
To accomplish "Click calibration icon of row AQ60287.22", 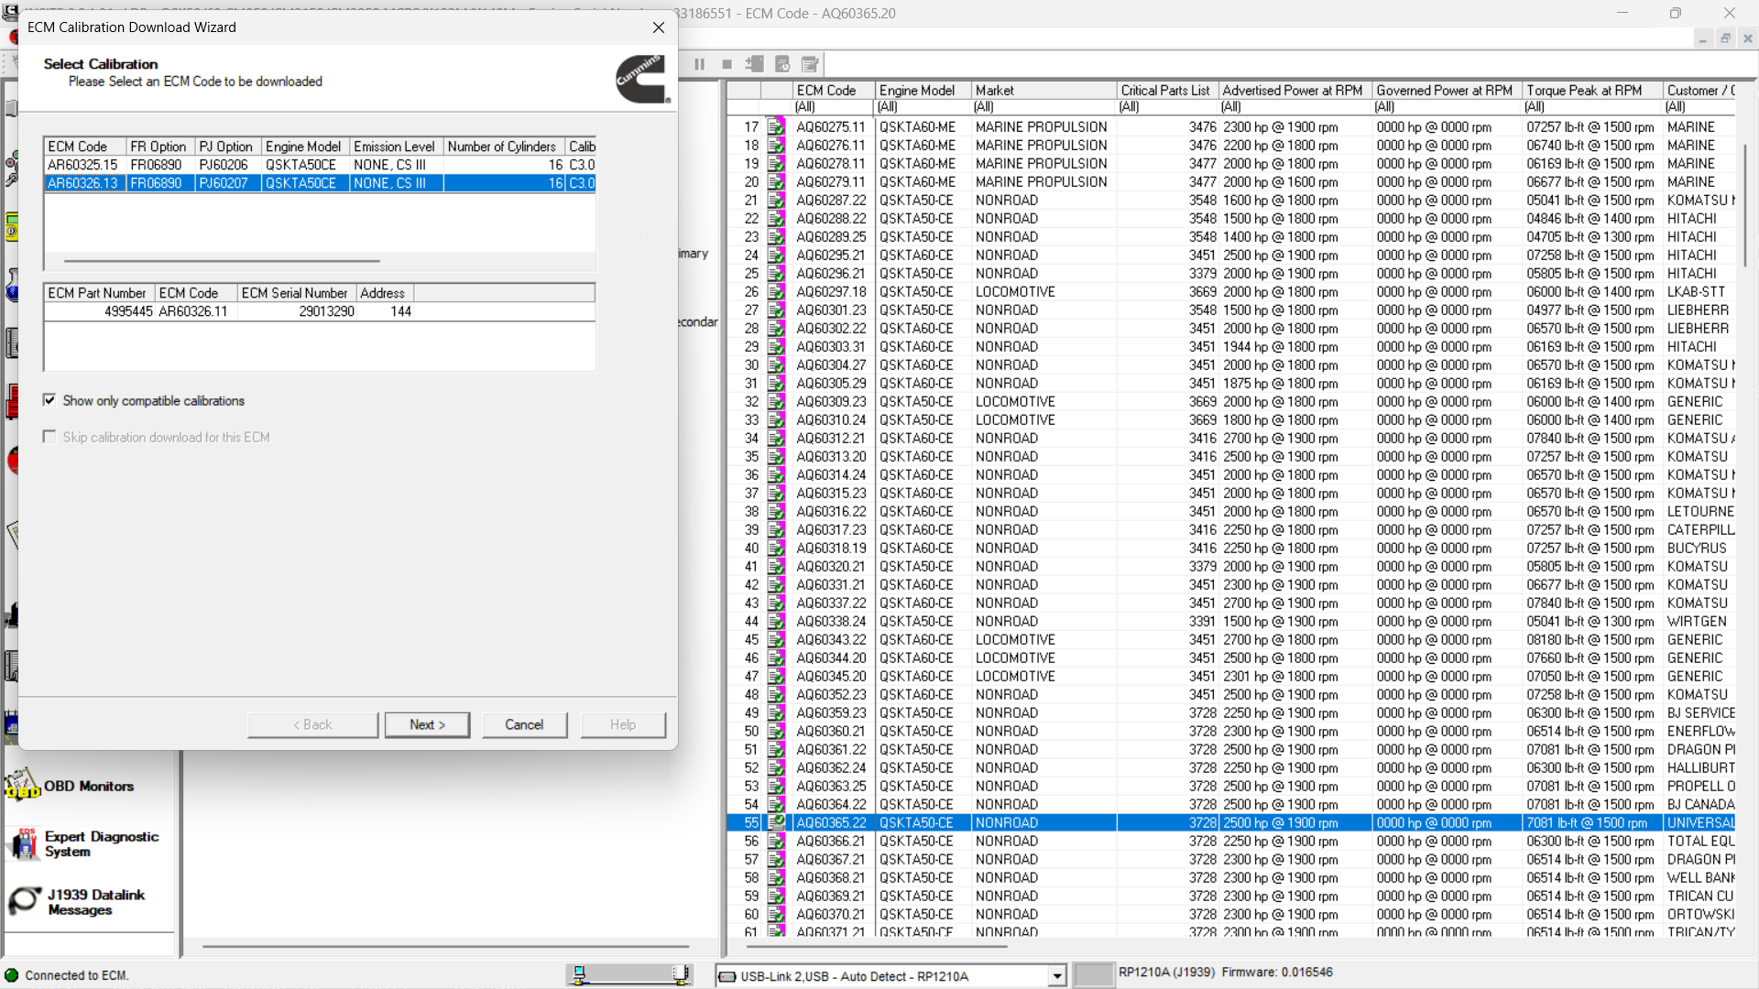I will 776,201.
